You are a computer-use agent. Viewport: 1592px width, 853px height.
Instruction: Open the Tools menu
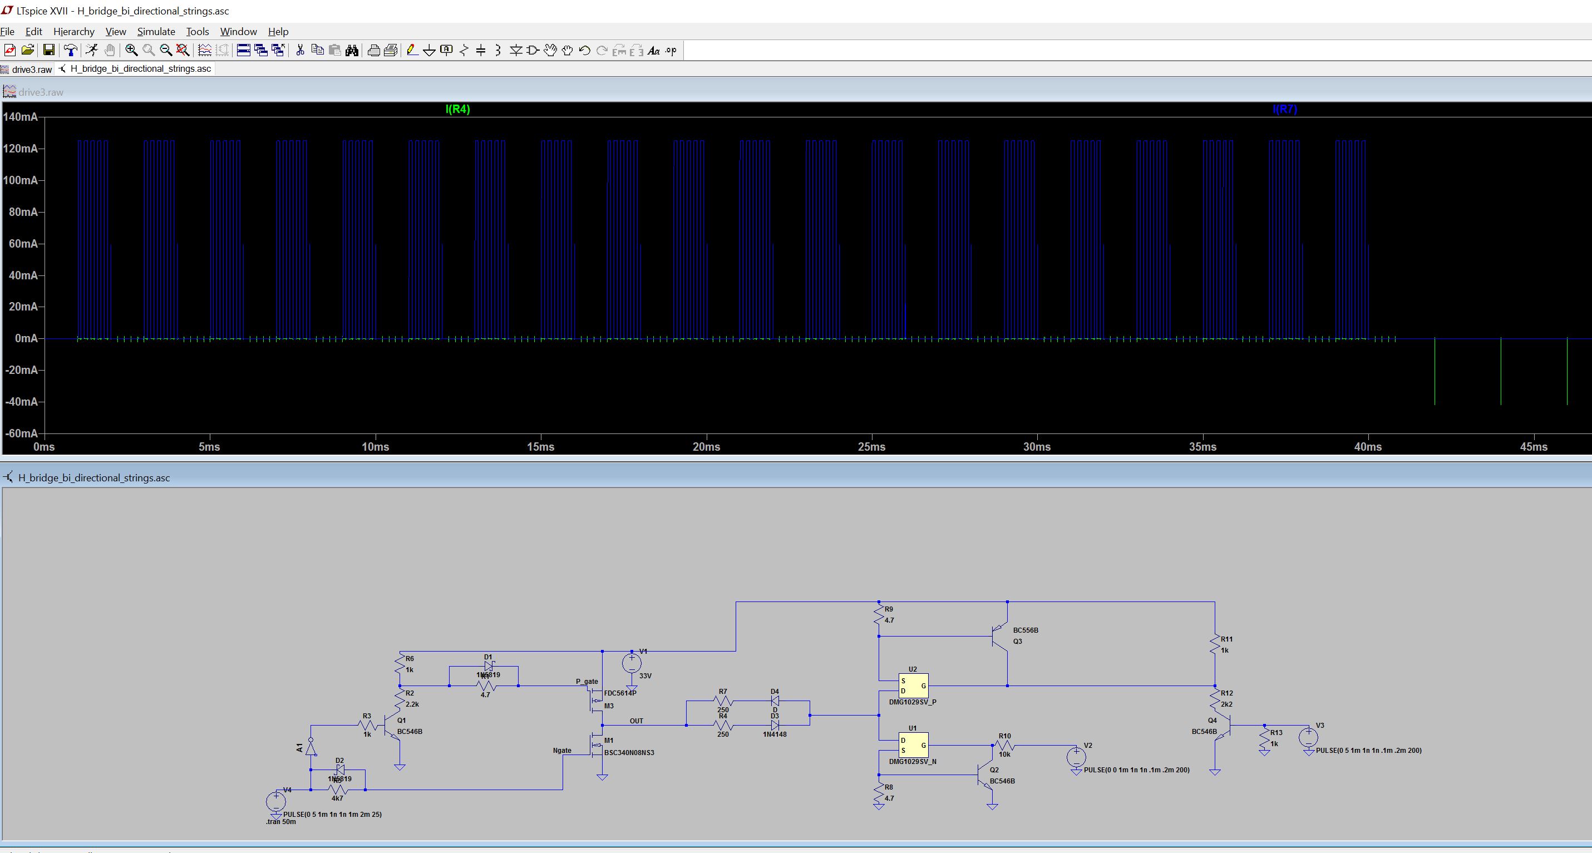coord(198,32)
